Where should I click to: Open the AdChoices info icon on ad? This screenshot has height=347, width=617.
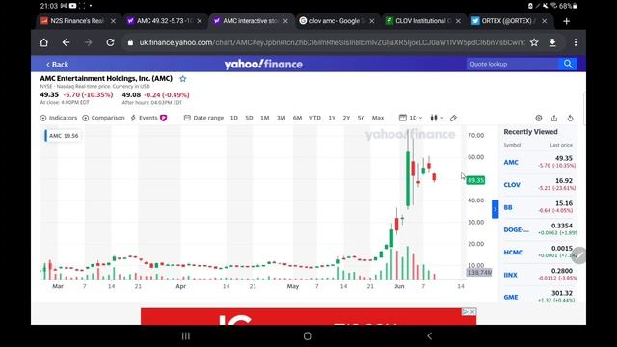coord(465,311)
